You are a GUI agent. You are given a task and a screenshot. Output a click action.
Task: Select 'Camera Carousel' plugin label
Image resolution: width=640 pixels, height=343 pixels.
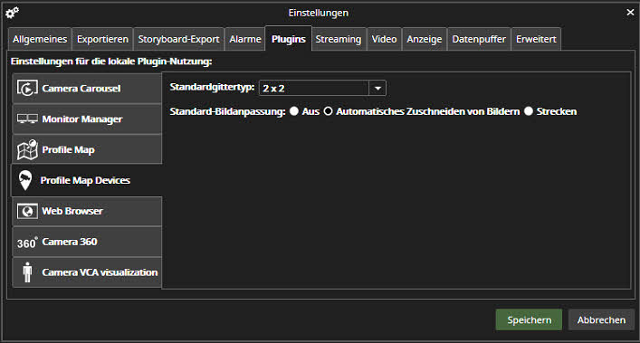click(x=81, y=89)
